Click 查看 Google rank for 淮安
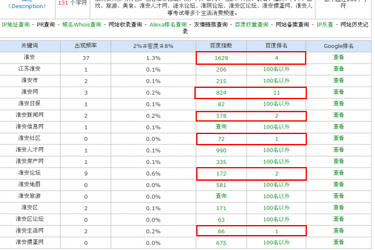 [338, 57]
